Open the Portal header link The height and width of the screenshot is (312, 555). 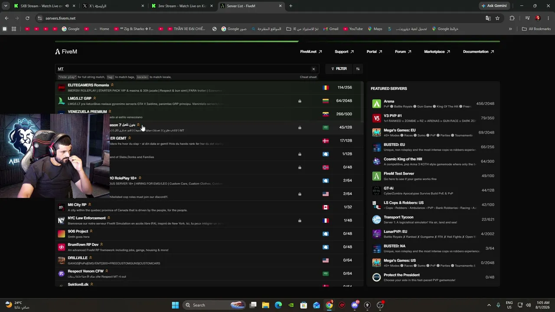coord(374,52)
